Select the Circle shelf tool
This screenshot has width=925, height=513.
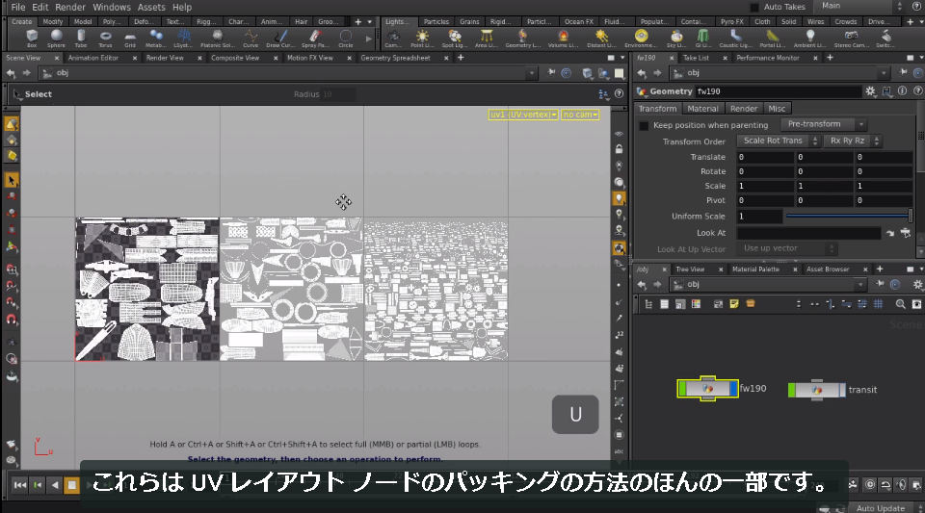[x=346, y=38]
